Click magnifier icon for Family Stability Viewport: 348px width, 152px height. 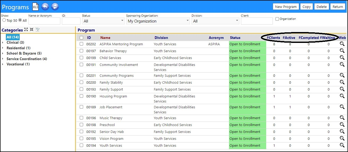coord(342,82)
